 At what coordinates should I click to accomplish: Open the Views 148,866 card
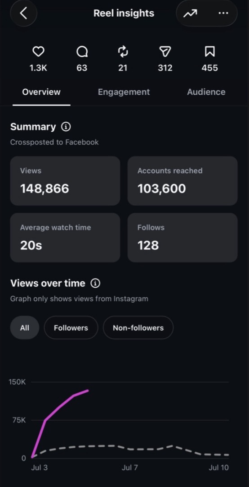click(65, 181)
